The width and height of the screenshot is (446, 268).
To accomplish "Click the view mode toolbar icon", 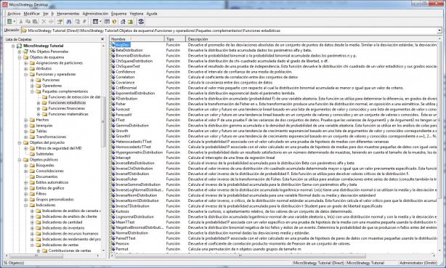I will click(x=95, y=22).
